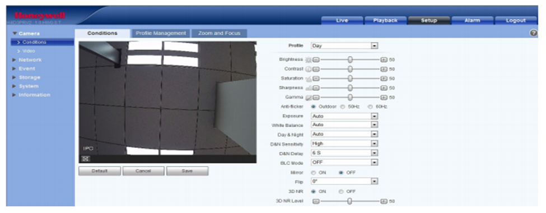Screen dimensions: 546x213
Task: Click the Contrast half-circle icon
Action: coord(308,69)
